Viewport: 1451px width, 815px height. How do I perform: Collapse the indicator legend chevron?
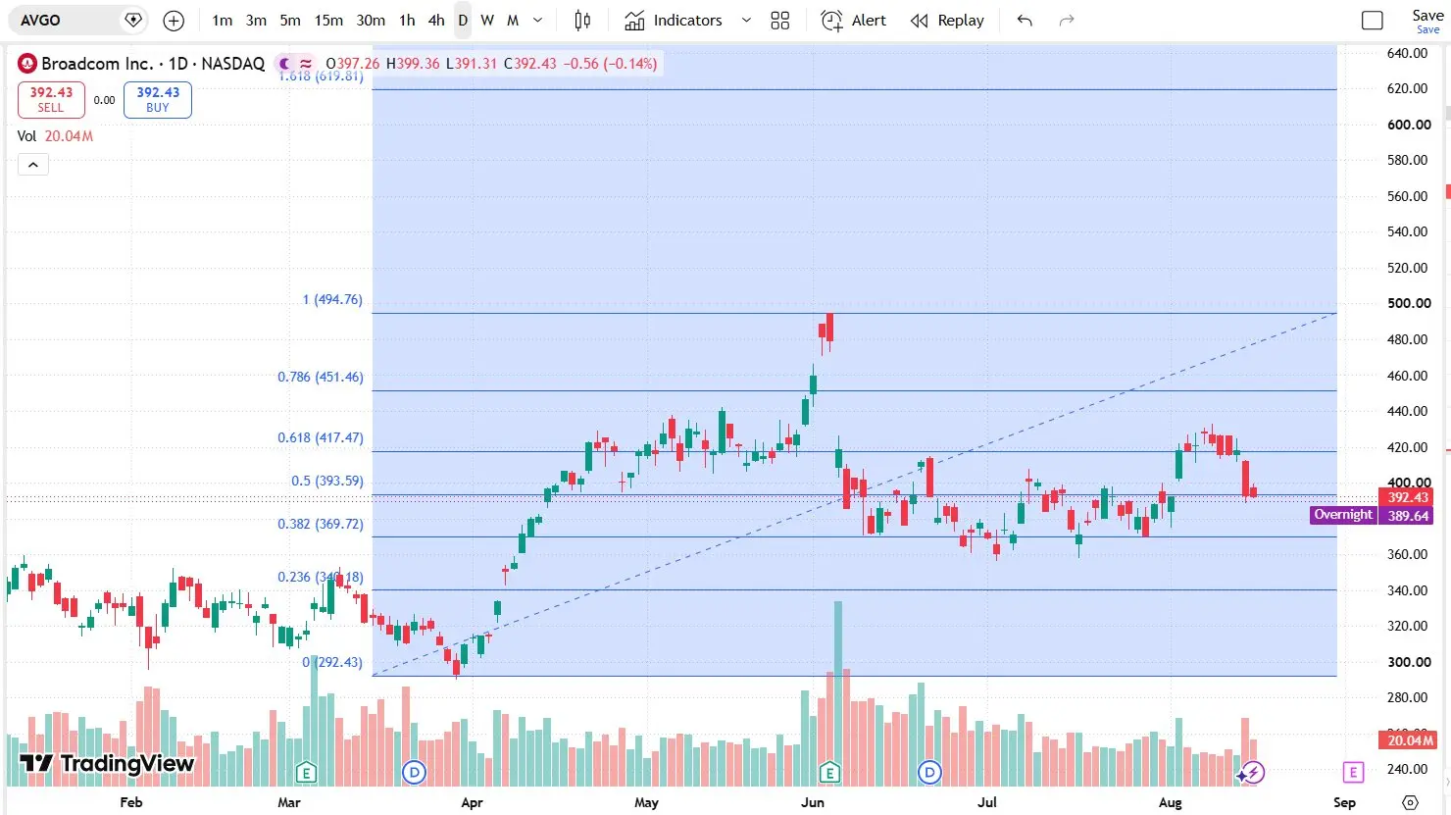[x=33, y=165]
